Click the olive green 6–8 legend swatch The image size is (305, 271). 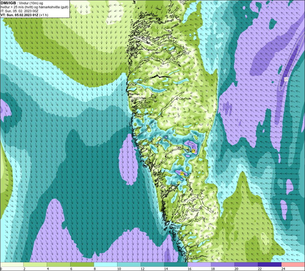82,264
